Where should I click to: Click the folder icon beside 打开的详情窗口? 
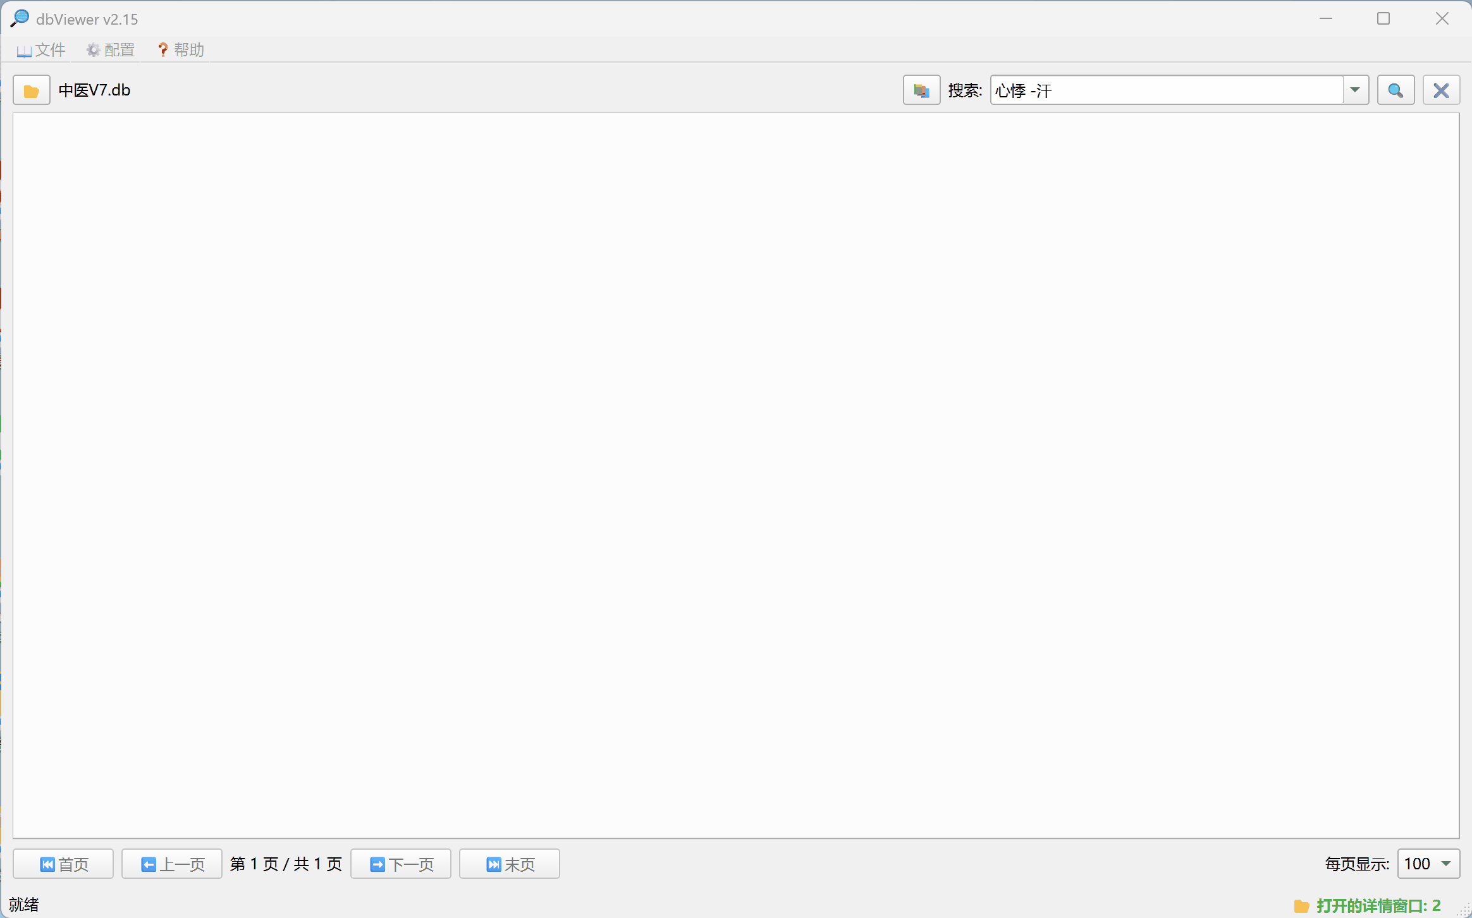[x=1301, y=906]
